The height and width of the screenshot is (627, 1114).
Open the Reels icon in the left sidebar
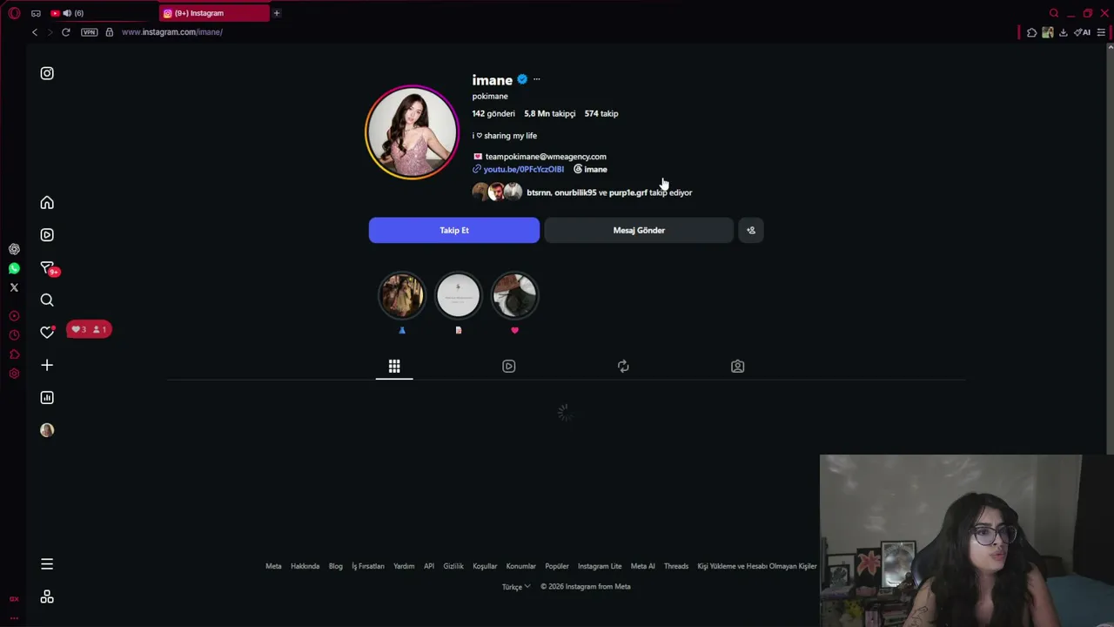47,235
